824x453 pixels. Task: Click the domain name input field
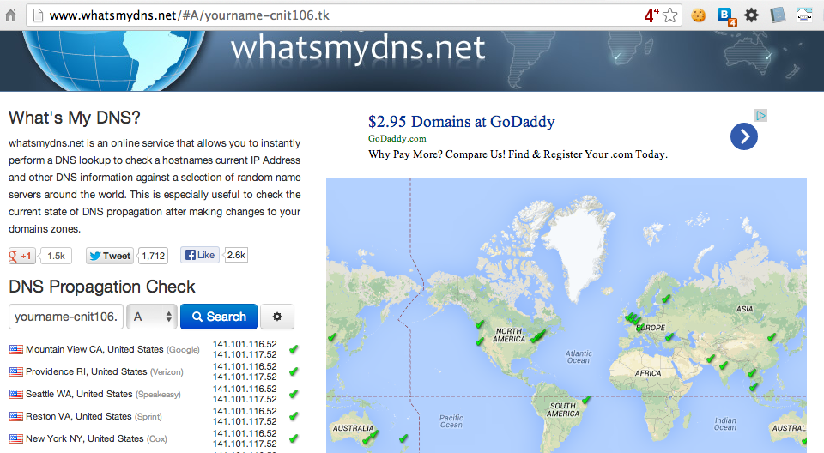pos(66,317)
